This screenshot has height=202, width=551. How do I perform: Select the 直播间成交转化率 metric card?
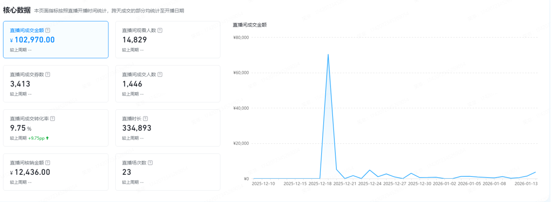click(55, 128)
